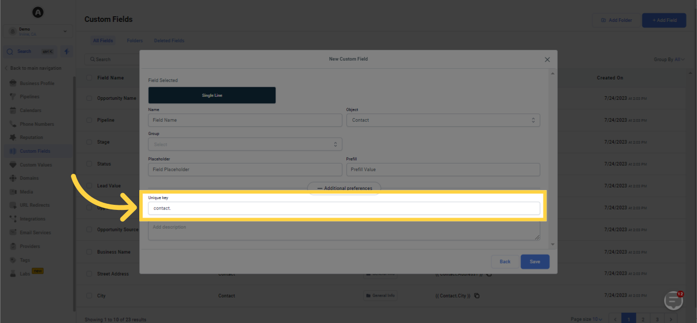Open the Business Profile sidebar icon
Viewport: 697px width, 323px height.
[x=13, y=83]
